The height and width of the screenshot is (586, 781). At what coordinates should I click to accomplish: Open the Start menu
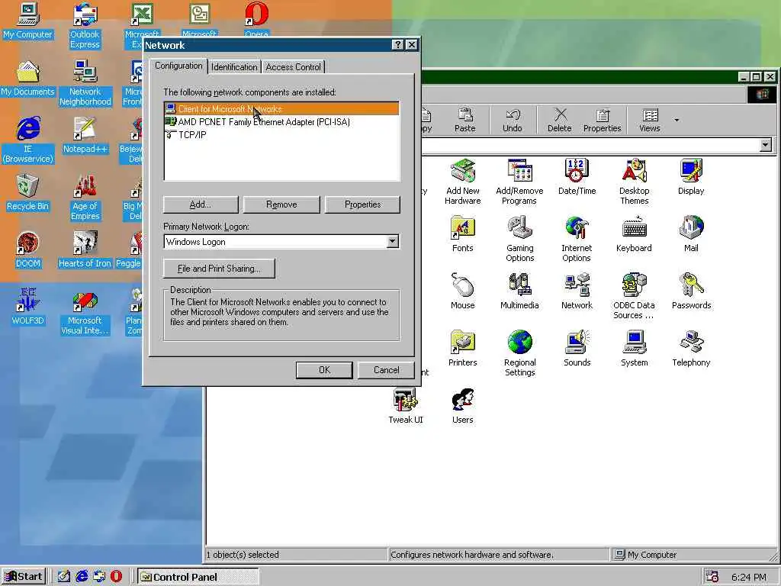tap(24, 577)
